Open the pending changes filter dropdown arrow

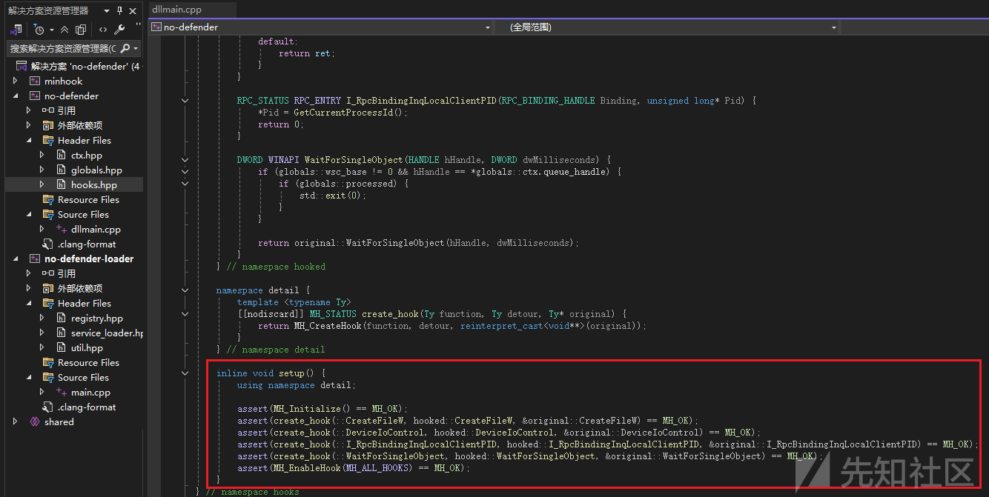[x=51, y=30]
